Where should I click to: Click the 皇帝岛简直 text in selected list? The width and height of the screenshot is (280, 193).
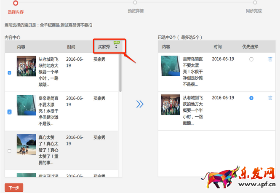click(193, 72)
